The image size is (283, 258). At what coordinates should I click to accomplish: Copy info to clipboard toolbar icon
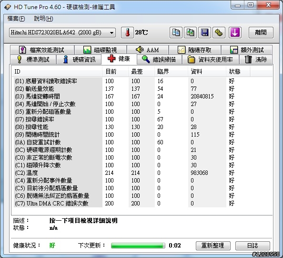point(176,32)
